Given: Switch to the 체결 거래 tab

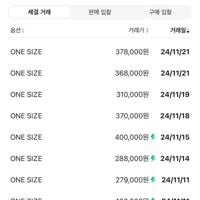Looking at the screenshot, I should [x=39, y=12].
